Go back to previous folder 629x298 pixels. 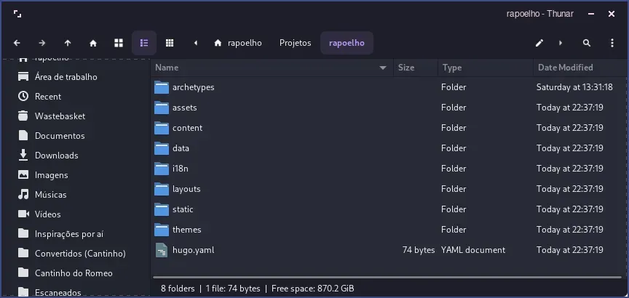[x=17, y=43]
